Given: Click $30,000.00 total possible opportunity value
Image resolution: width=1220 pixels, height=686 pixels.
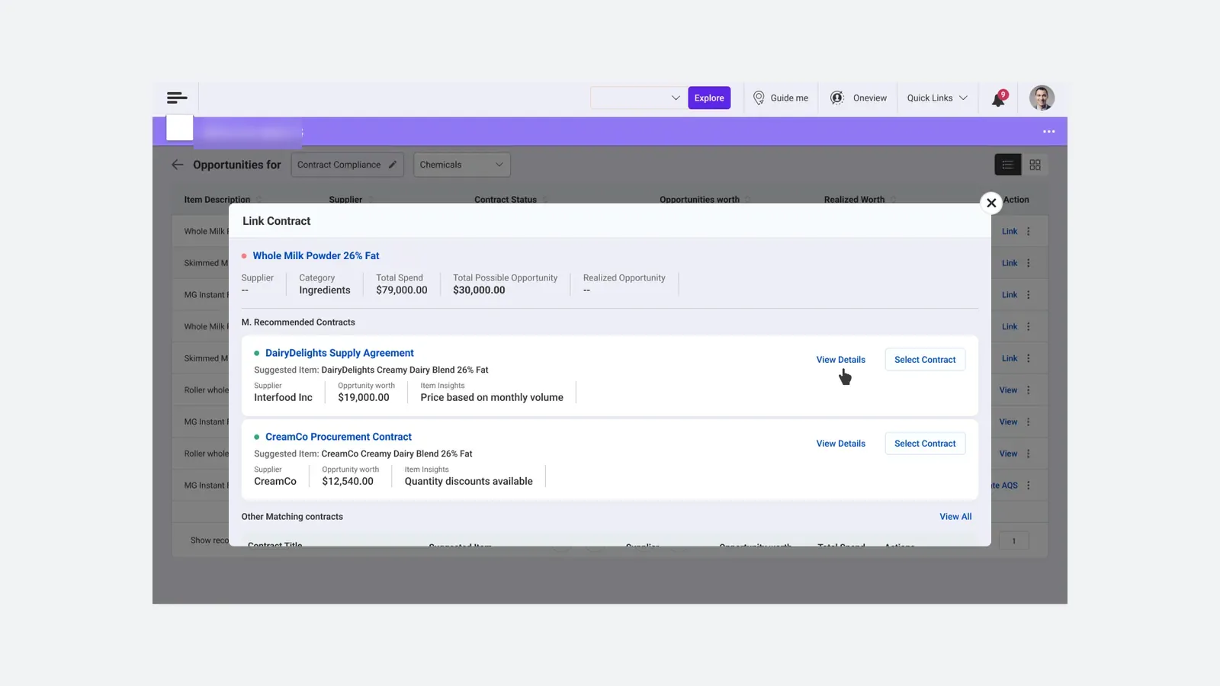Looking at the screenshot, I should (x=479, y=290).
